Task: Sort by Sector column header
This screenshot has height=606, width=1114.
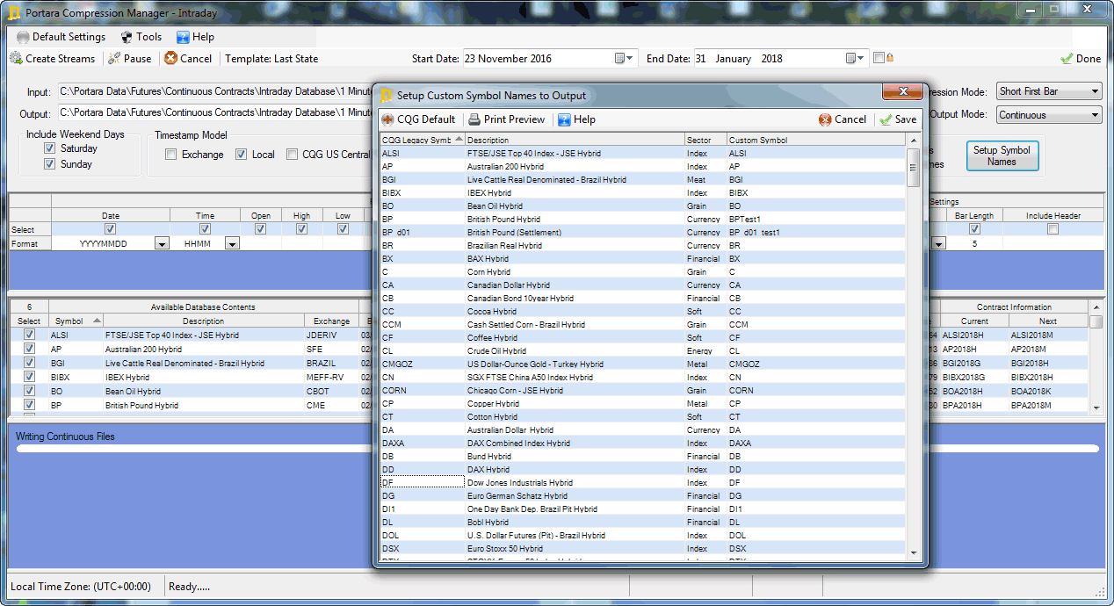Action: pos(705,140)
